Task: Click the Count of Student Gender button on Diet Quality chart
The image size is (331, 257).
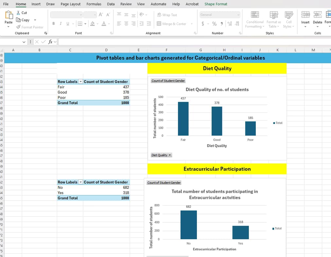Action: (168, 81)
